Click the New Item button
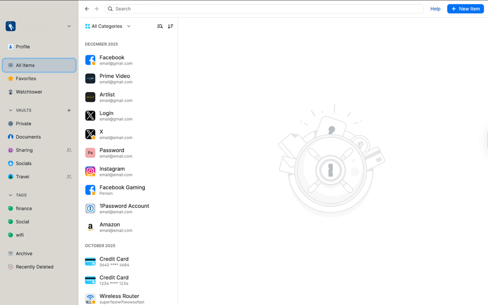488x305 pixels. (x=465, y=9)
